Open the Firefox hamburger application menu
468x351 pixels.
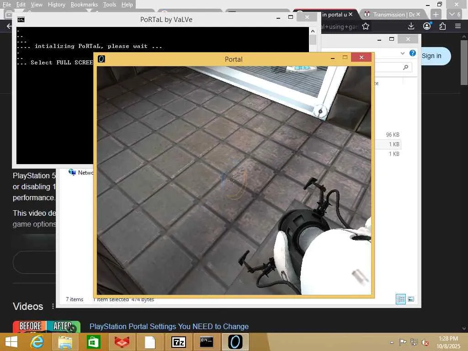458,26
